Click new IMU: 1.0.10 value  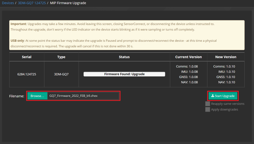click(227, 72)
